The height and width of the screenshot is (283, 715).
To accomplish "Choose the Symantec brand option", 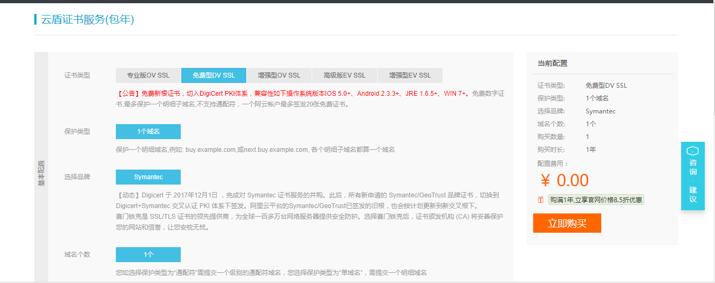I will click(148, 177).
